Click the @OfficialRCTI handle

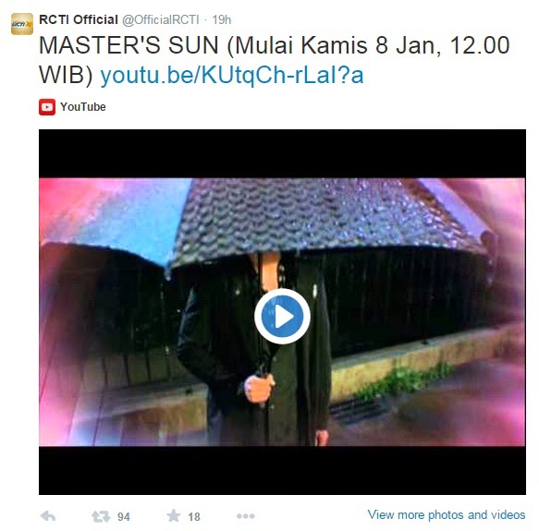tap(161, 20)
